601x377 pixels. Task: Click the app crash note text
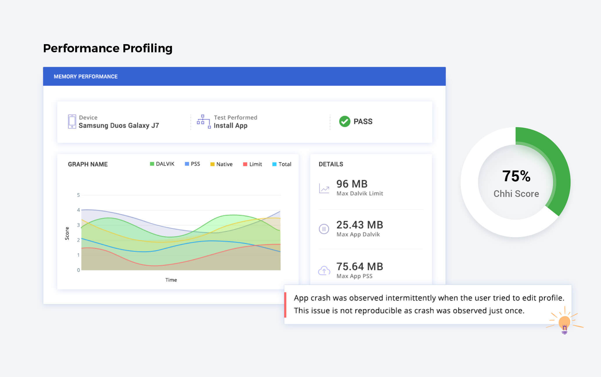(429, 304)
